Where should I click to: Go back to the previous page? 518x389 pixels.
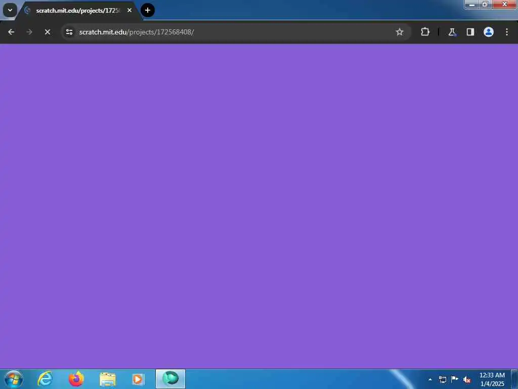(x=11, y=32)
